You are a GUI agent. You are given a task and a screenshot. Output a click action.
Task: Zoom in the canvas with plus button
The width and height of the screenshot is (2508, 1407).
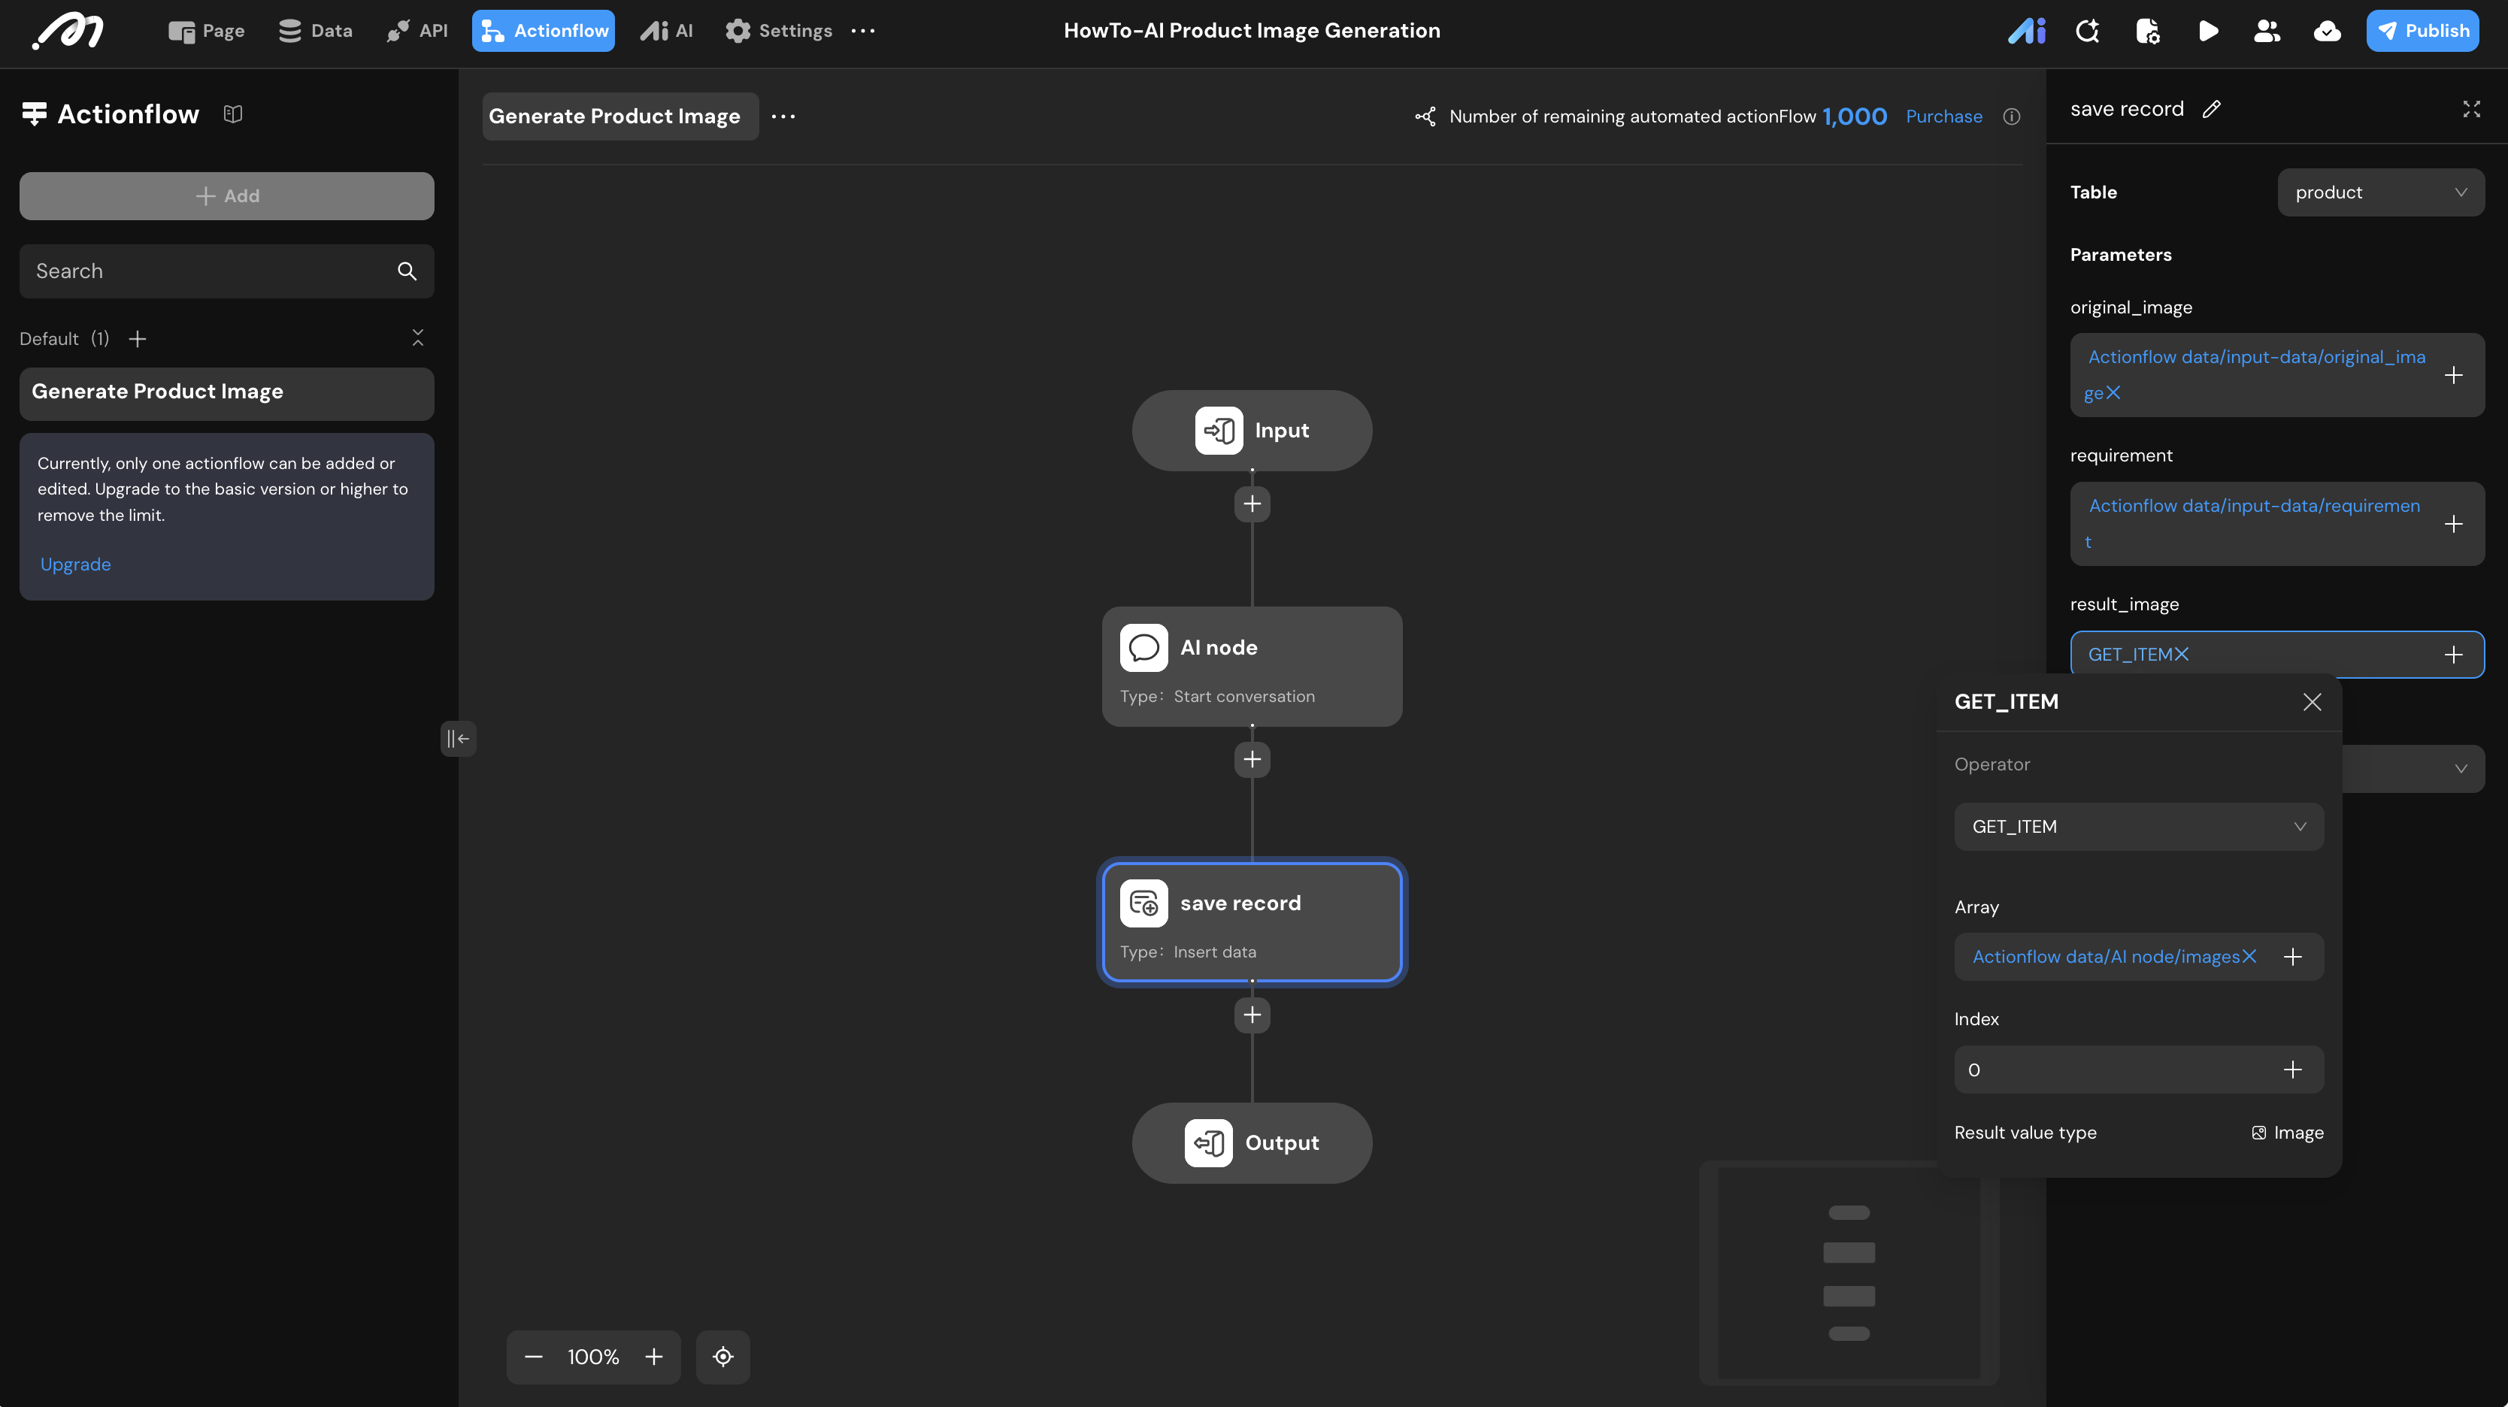(x=654, y=1357)
